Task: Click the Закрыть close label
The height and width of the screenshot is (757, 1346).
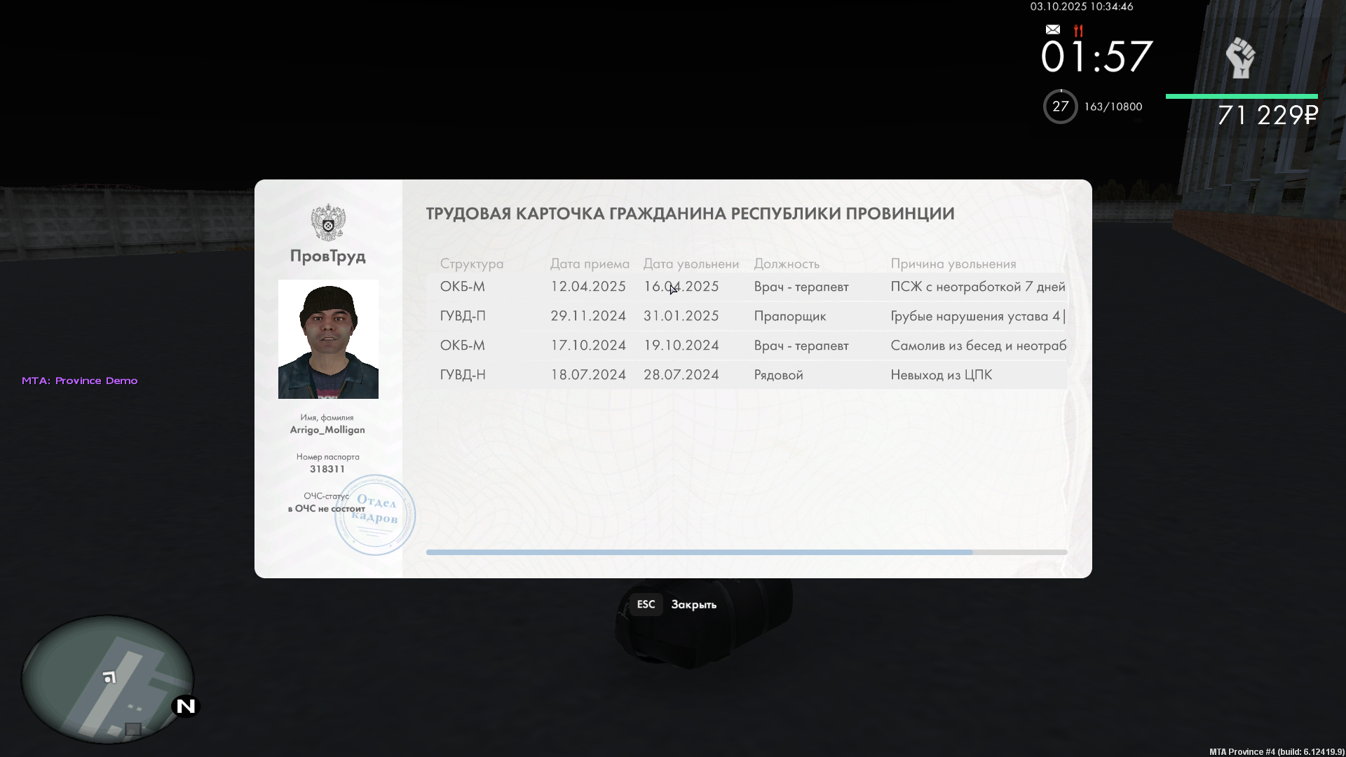Action: [693, 604]
